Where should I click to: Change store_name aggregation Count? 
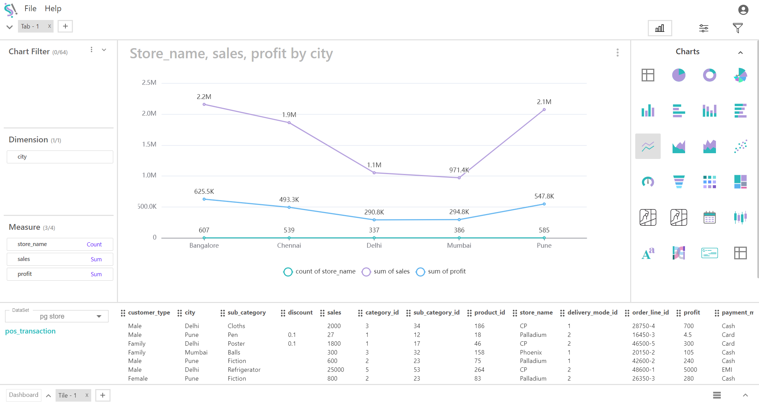(x=94, y=244)
